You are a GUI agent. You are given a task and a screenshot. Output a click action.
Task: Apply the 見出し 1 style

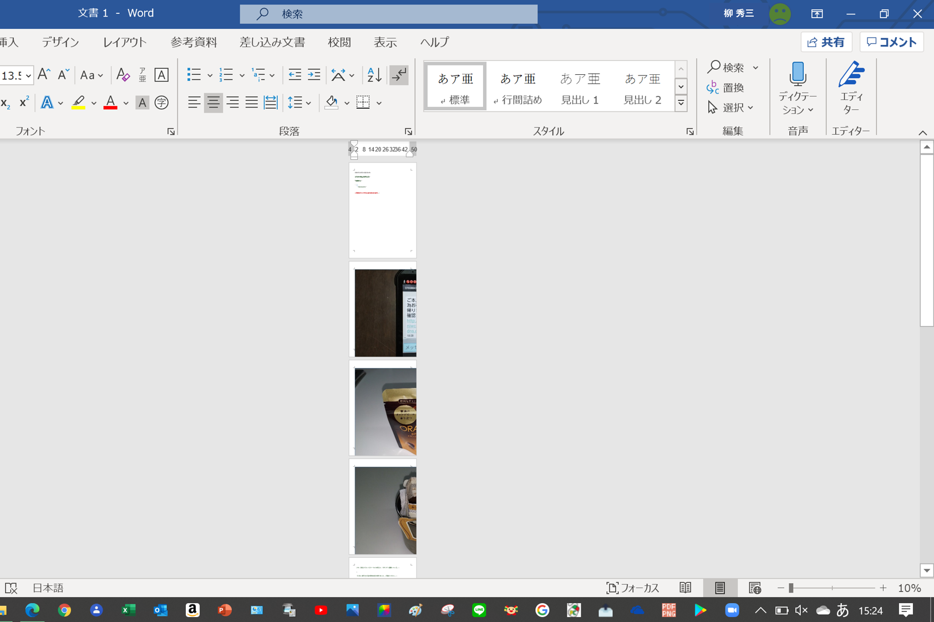580,86
